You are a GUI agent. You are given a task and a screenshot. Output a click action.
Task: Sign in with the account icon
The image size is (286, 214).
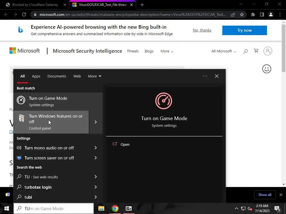pos(268,51)
